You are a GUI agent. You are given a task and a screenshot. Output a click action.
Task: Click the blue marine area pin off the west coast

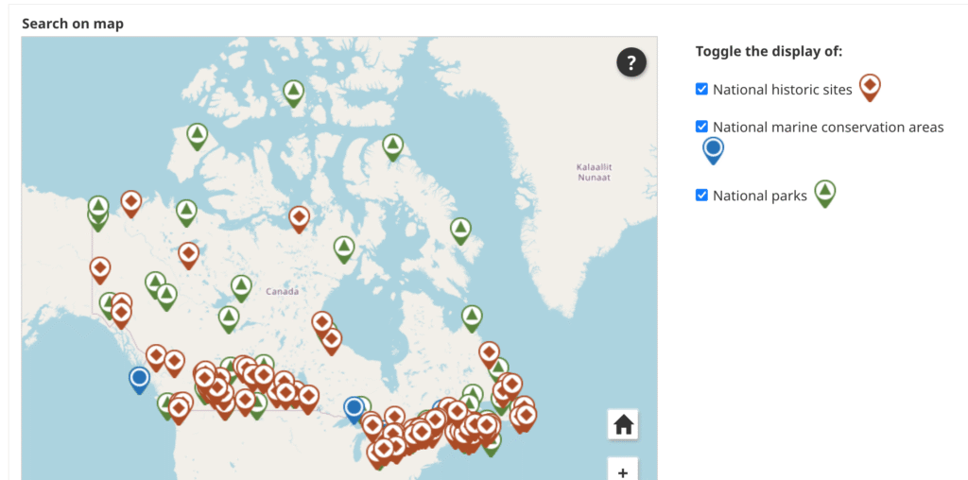(x=140, y=379)
